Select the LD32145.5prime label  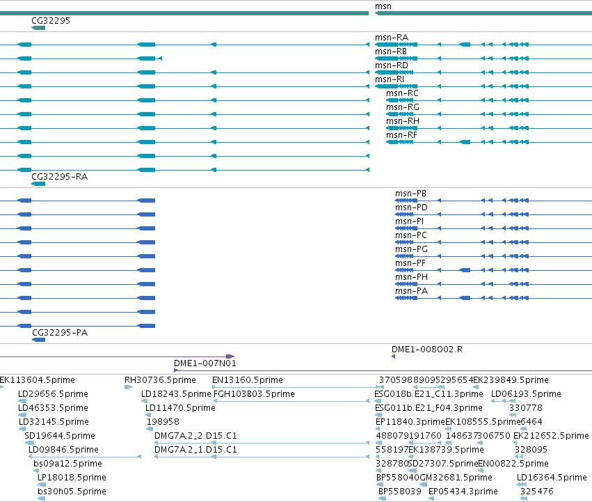pos(54,422)
